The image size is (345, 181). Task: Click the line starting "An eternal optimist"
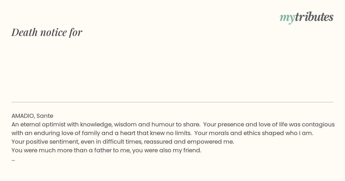[x=173, y=125]
